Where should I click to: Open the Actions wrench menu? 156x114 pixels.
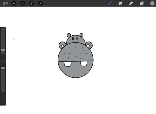coord(14,3)
